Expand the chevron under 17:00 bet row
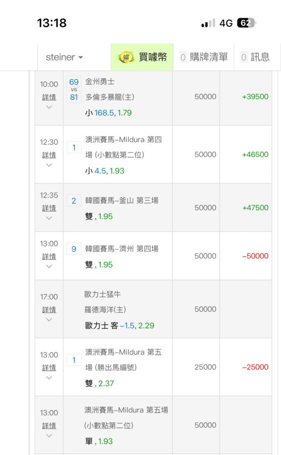The height and width of the screenshot is (455, 281). (49, 320)
